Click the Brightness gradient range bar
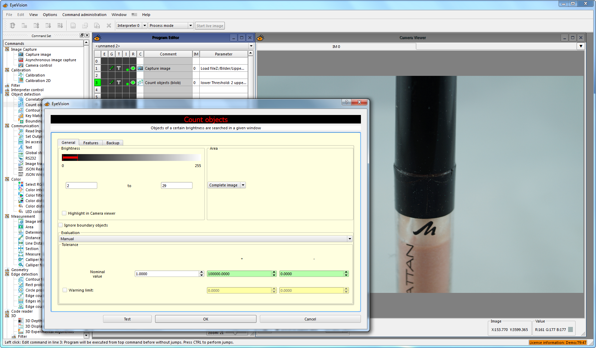 tap(132, 158)
